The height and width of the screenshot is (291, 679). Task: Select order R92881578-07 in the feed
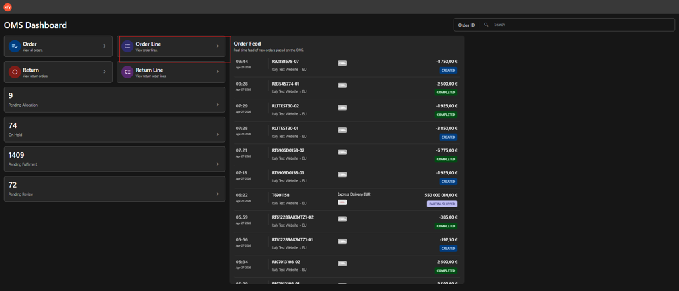(x=285, y=62)
